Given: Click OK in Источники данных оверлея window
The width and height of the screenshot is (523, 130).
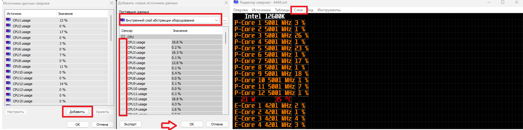Looking at the screenshot, I should [x=78, y=125].
